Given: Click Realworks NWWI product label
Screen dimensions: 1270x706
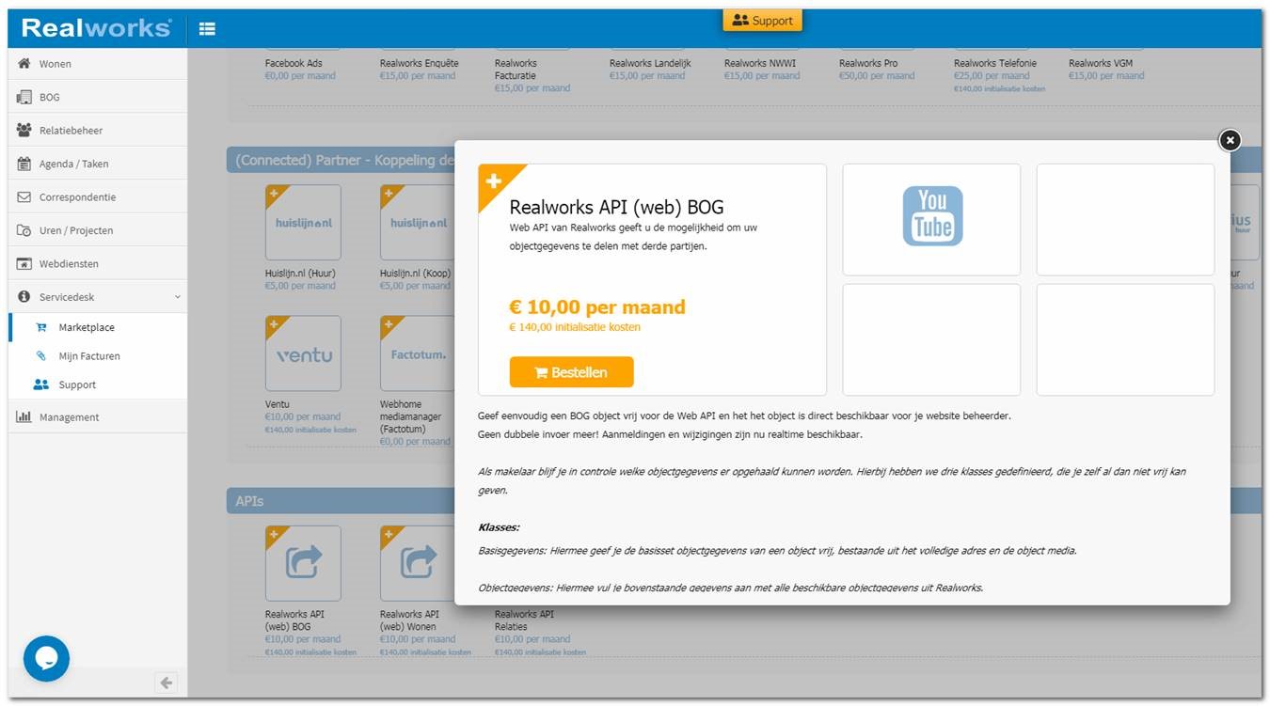Looking at the screenshot, I should 758,64.
